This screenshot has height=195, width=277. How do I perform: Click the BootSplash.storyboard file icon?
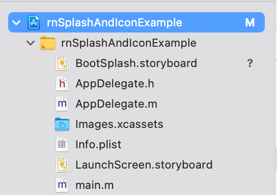coord(62,63)
